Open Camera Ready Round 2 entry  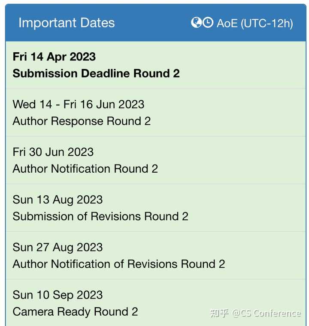coord(76,311)
